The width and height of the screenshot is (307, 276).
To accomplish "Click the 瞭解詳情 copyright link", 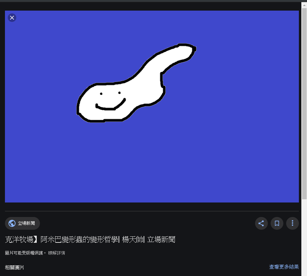I will (57, 253).
